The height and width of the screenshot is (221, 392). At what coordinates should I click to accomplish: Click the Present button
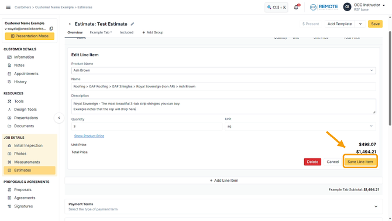tap(311, 24)
